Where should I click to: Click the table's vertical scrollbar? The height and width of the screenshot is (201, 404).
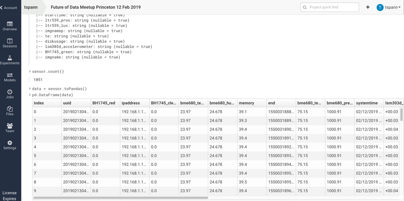401,114
